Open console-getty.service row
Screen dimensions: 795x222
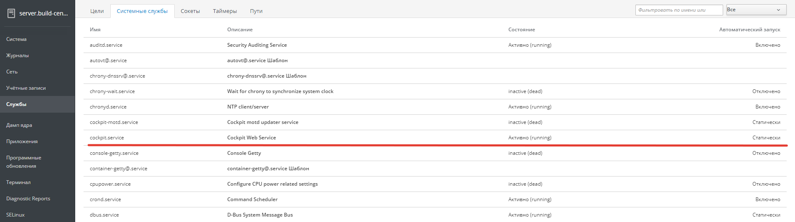tap(435, 153)
